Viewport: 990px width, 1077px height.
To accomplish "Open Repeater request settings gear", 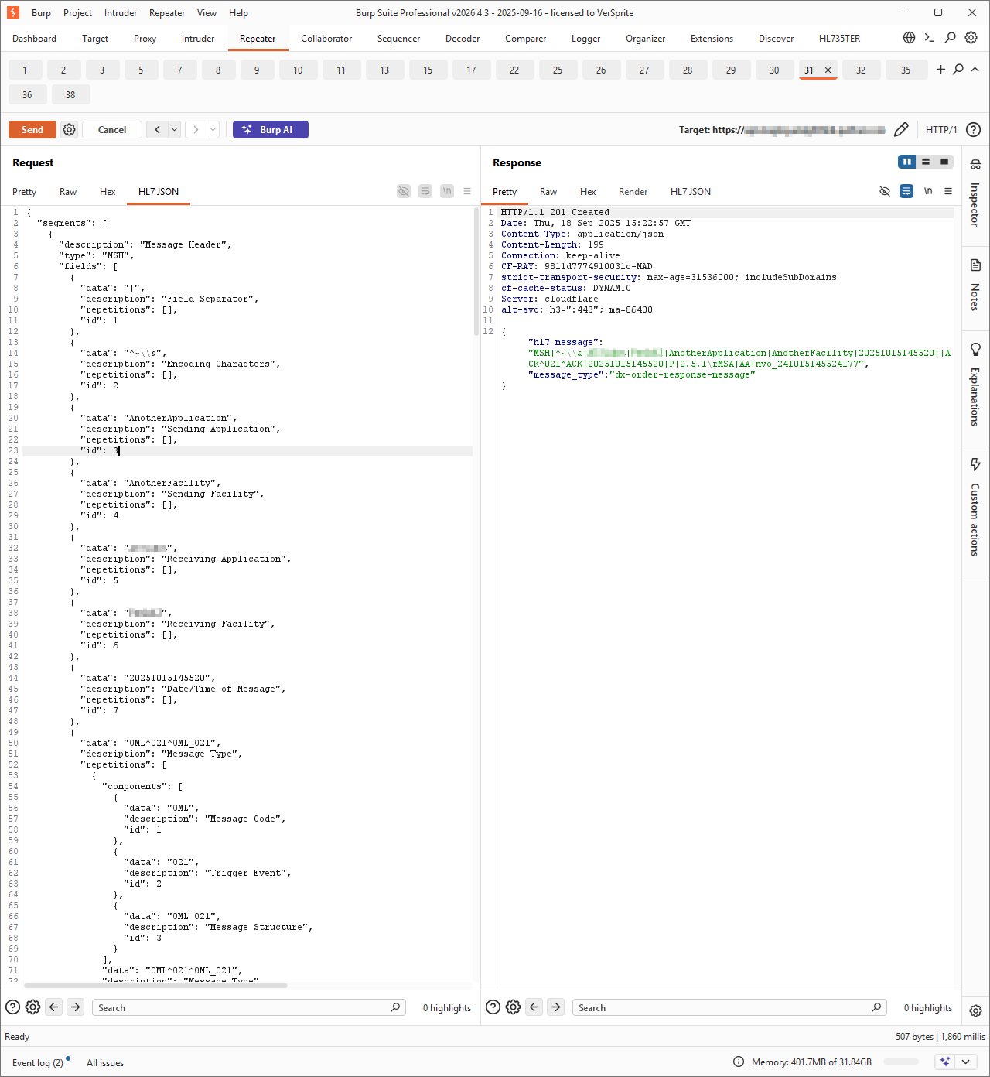I will pos(69,130).
